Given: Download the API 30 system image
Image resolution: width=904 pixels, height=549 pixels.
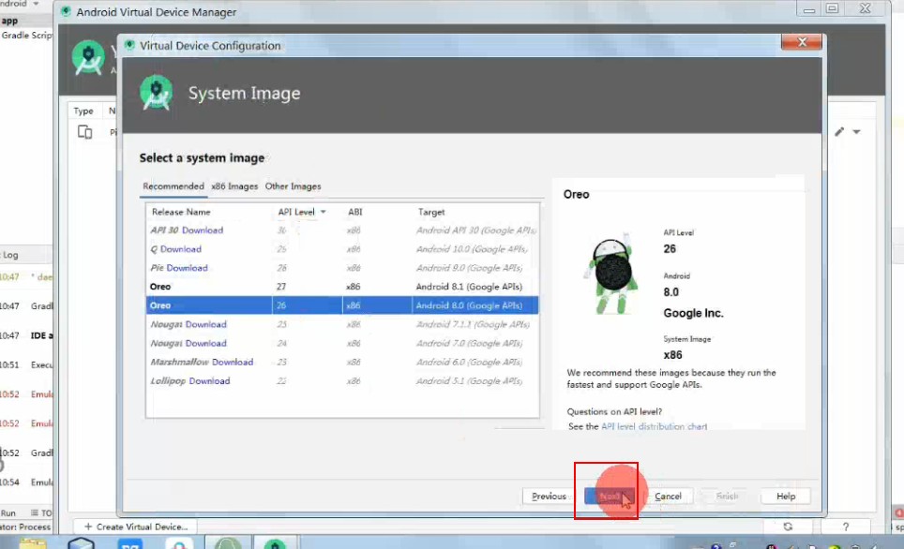Looking at the screenshot, I should point(203,230).
